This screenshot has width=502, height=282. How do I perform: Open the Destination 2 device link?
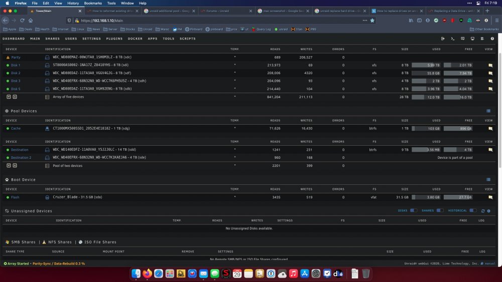coord(21,157)
